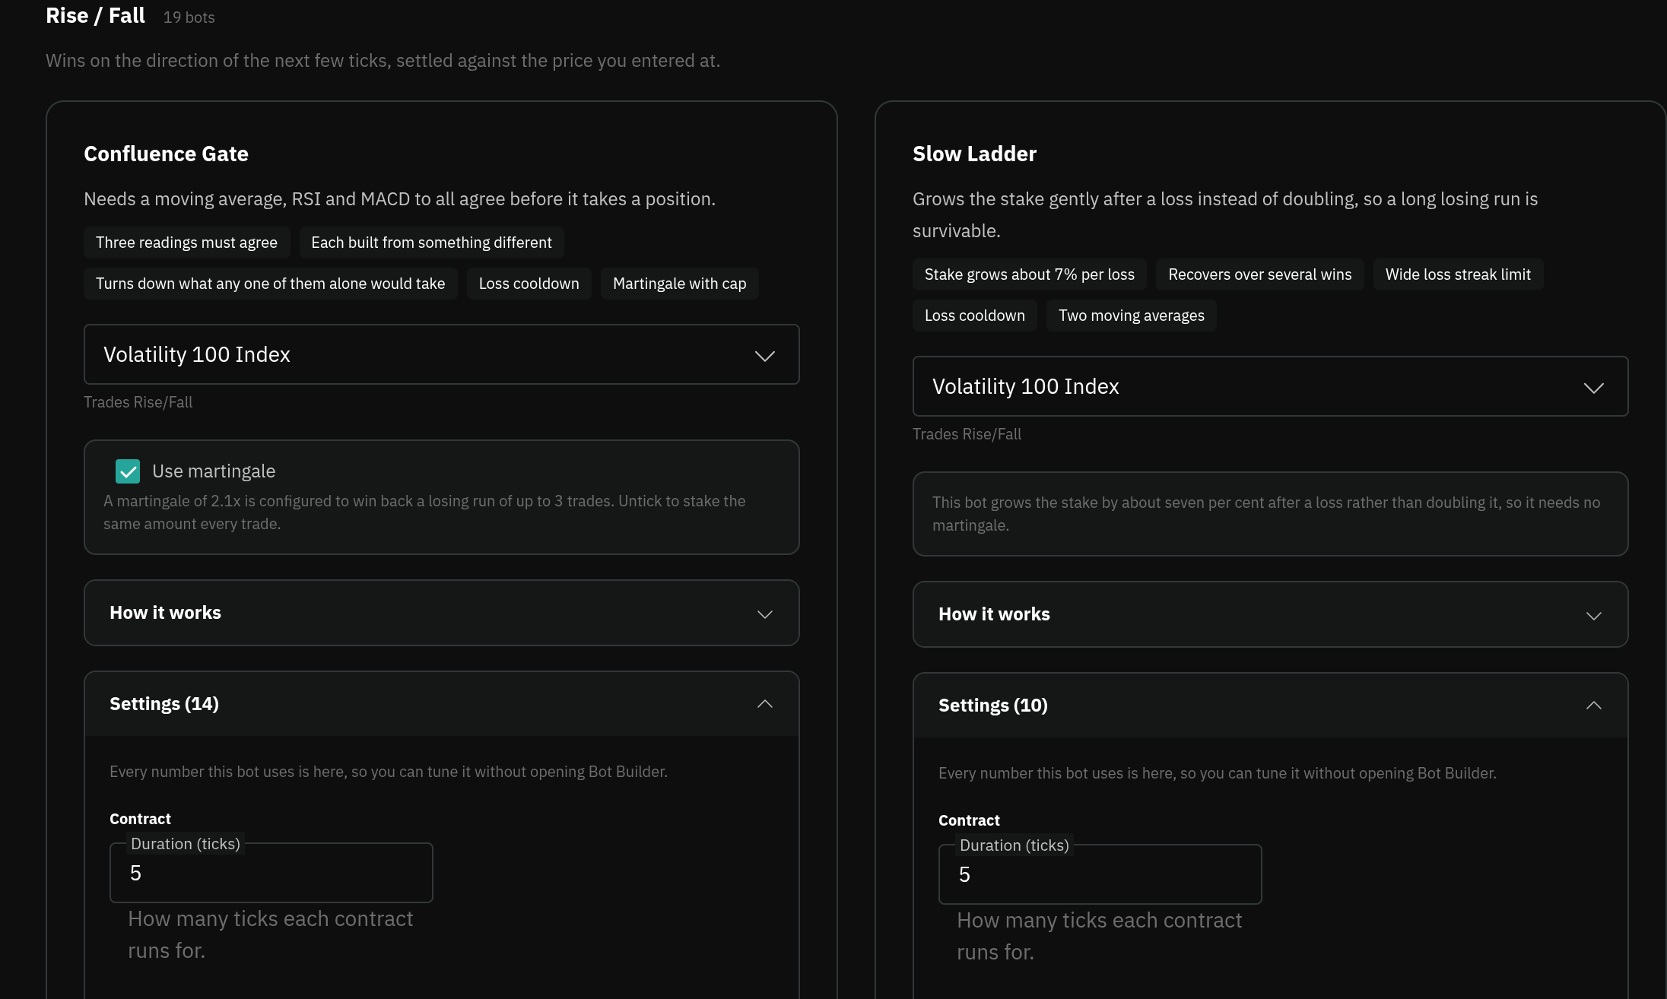Click Contract label in Confluence Gate settings
The image size is (1667, 999).
point(140,819)
